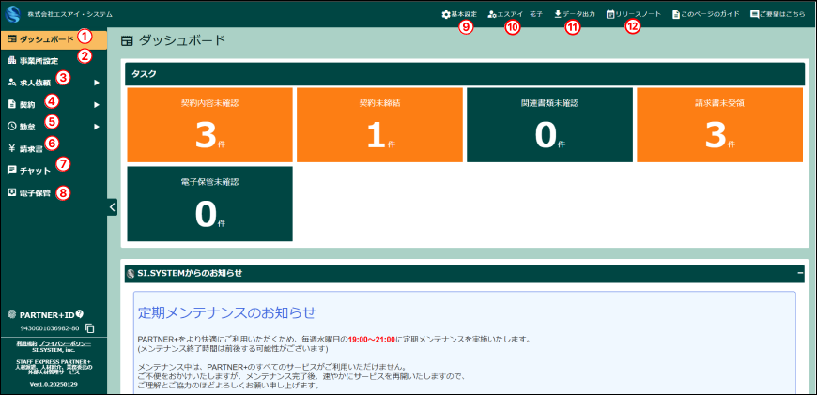Image resolution: width=817 pixels, height=395 pixels.
Task: Open the 利用規約 link
Action: (x=25, y=344)
